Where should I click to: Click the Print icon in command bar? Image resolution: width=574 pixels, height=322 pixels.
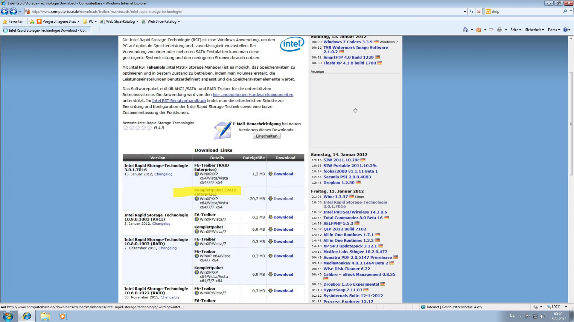[x=500, y=30]
